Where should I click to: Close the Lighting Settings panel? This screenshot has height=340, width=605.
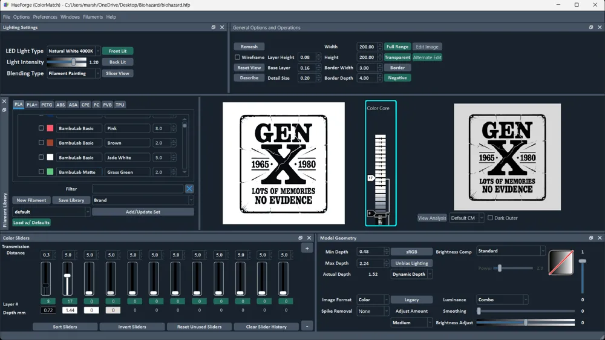tap(222, 27)
